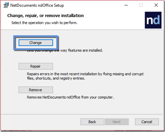Click the nd logo in the header
Viewport: 165px width, 132px height.
tap(153, 20)
